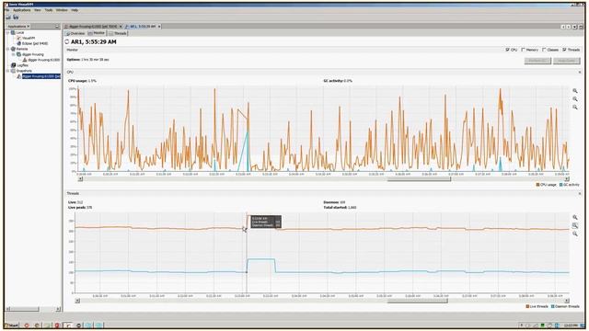Viewport: 589px width, 331px height.
Task: Collapse the Remote tree node
Action: tap(8, 49)
